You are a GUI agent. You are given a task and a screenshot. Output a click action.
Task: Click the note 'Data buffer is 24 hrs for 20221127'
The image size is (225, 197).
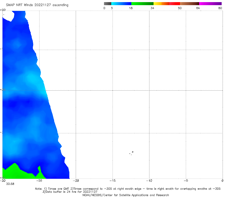pos(70,192)
